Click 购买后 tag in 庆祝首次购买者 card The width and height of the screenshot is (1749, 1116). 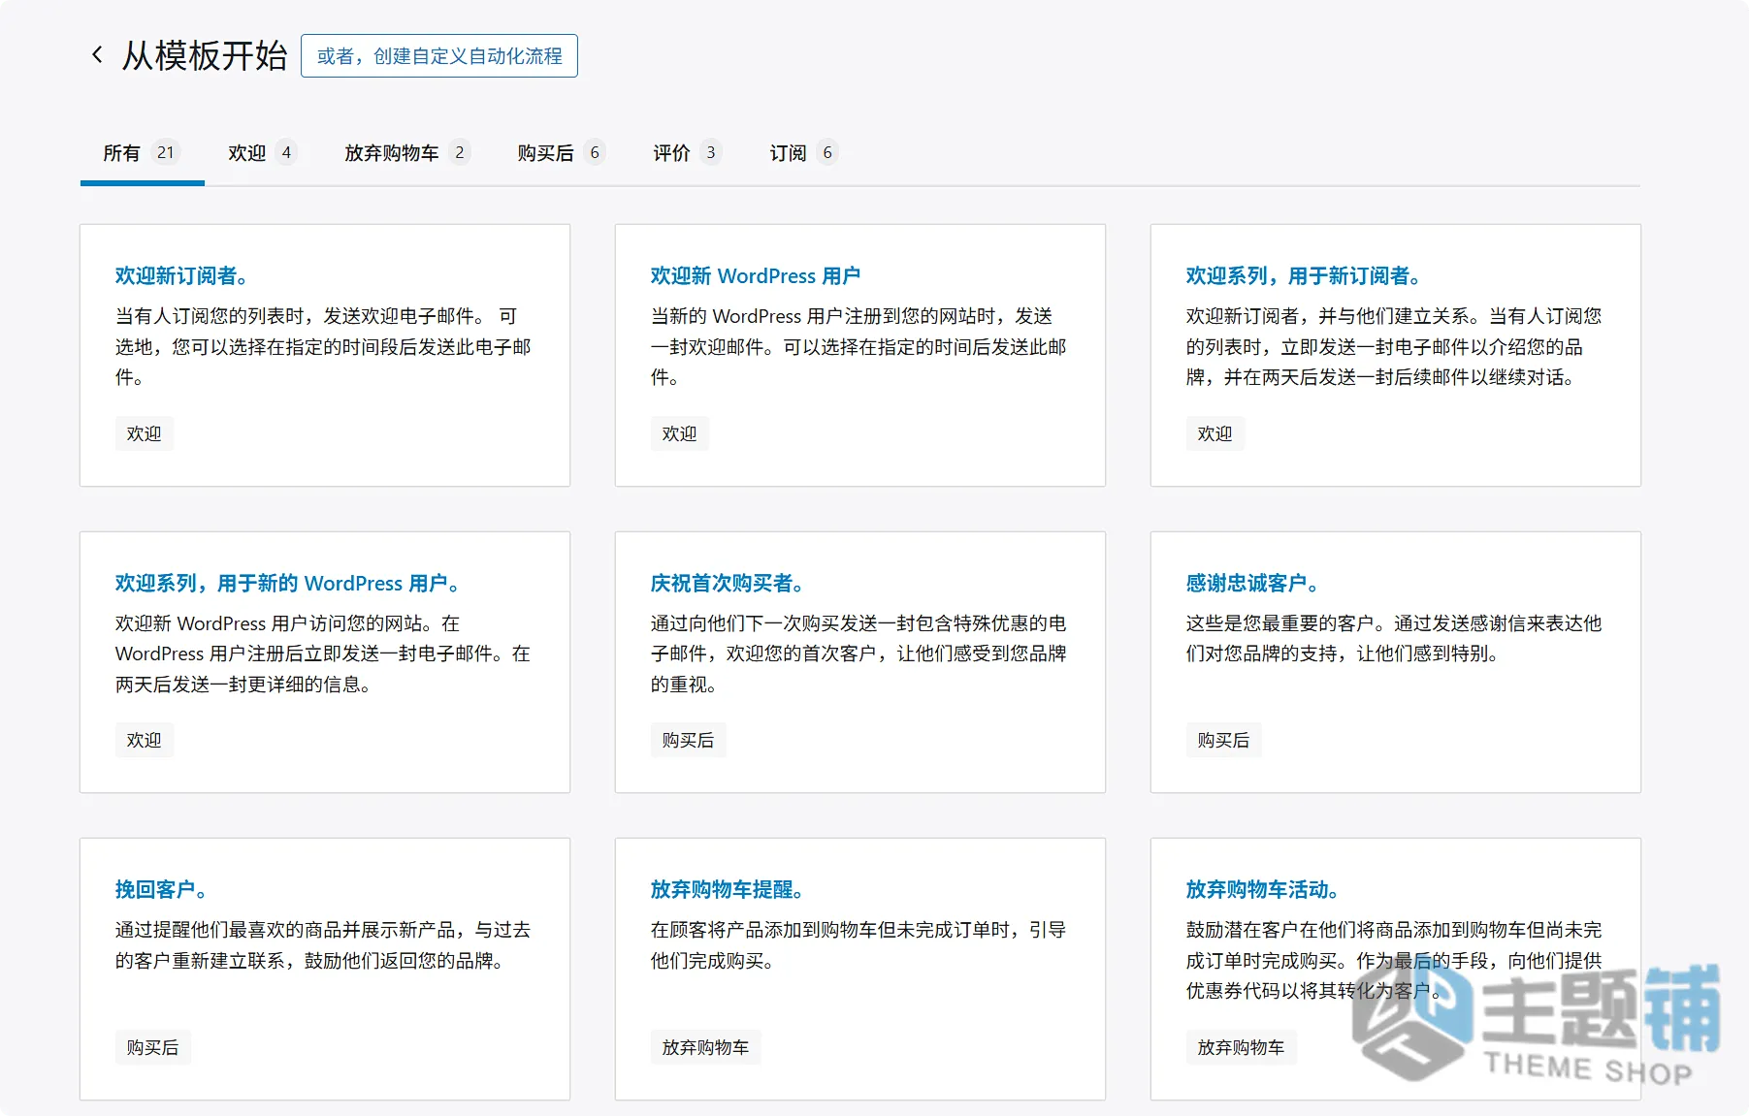689,740
